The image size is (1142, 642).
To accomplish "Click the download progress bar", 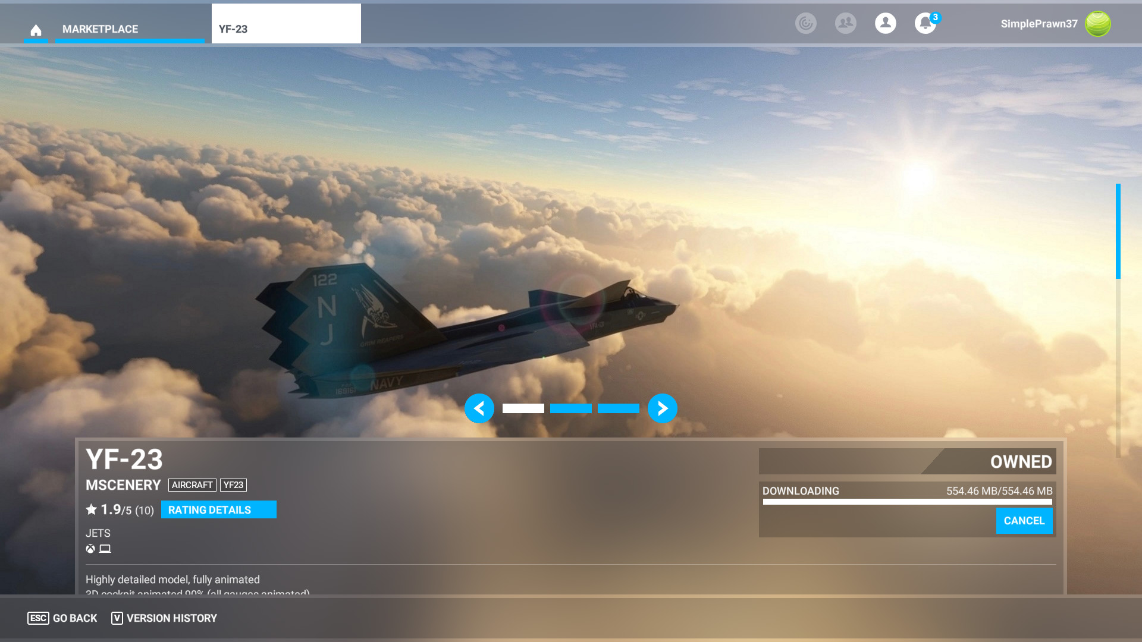I will (x=908, y=502).
